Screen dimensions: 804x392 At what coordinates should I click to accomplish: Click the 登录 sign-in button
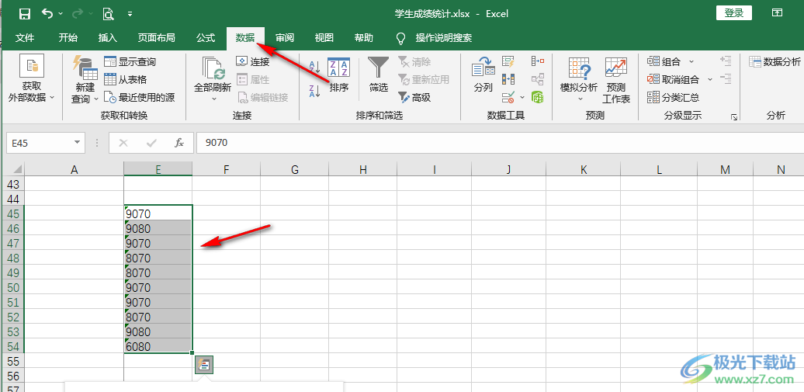tap(733, 13)
